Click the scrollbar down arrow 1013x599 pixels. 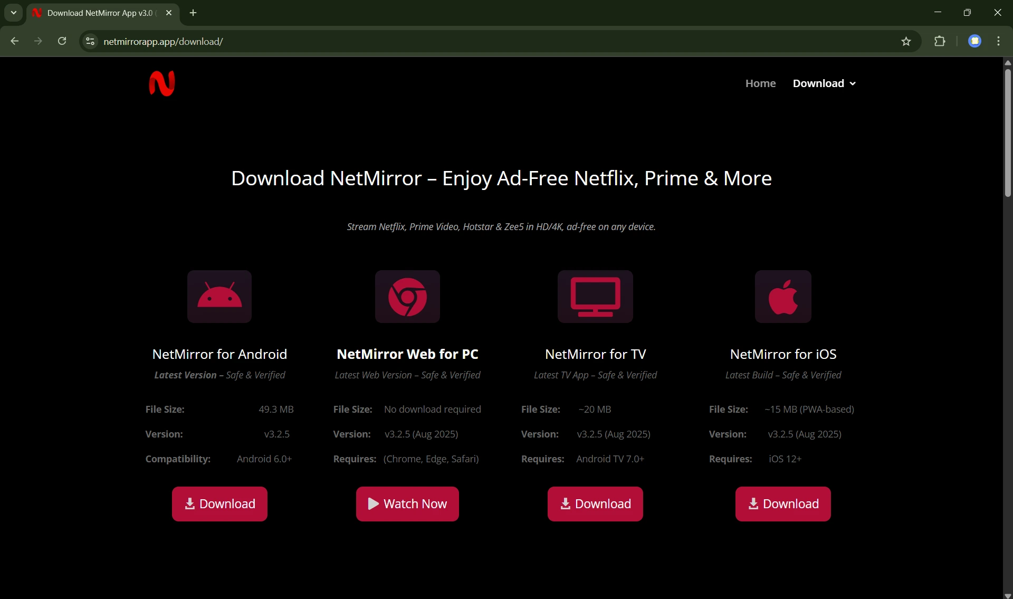coord(1008,595)
